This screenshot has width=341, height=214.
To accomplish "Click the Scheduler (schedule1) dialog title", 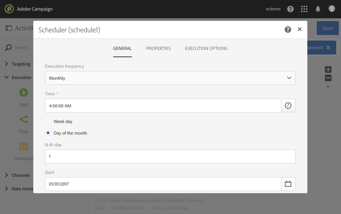I will pos(69,30).
